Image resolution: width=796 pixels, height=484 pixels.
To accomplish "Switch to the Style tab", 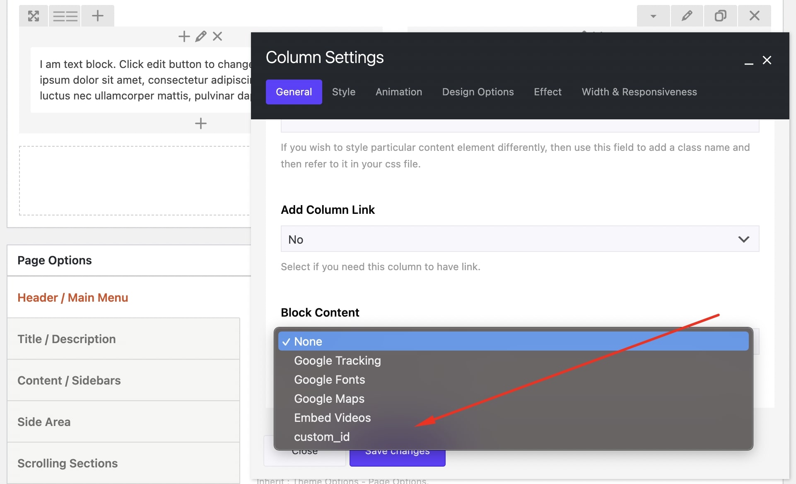I will click(343, 92).
